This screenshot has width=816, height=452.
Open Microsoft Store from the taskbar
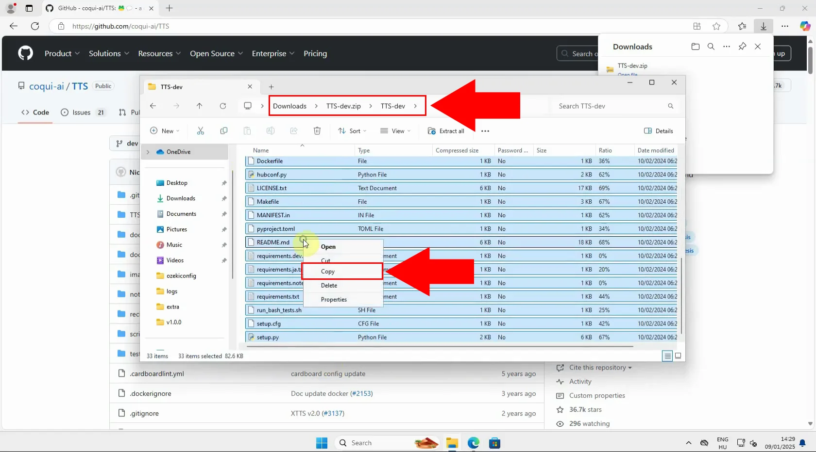(x=495, y=443)
